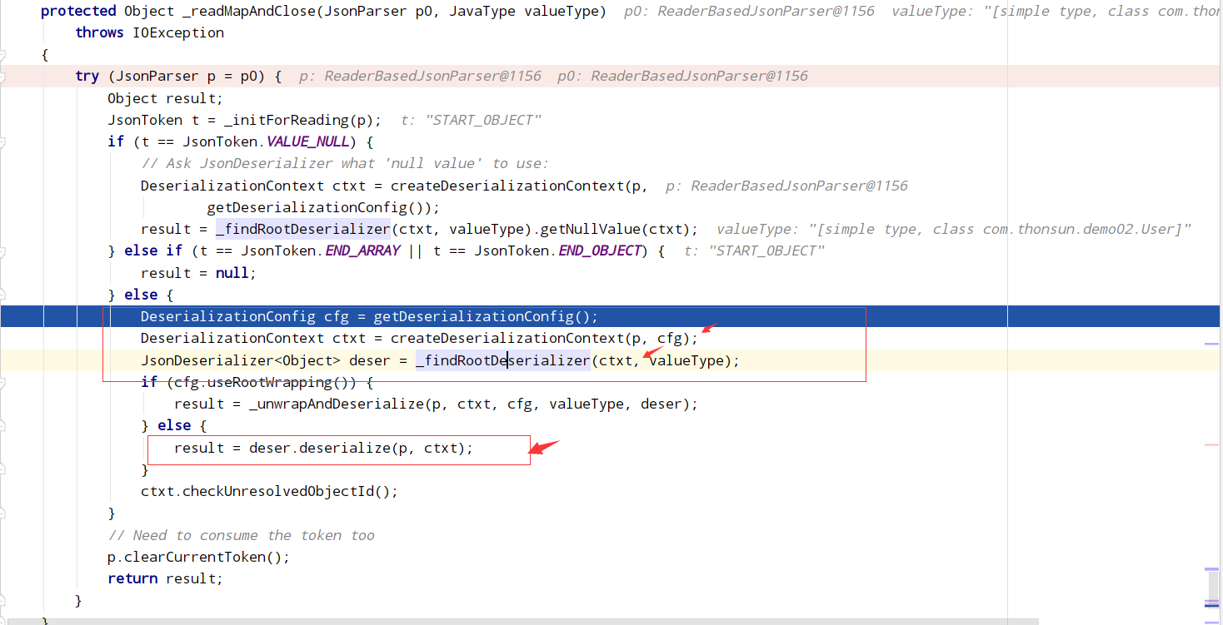The width and height of the screenshot is (1223, 625).
Task: Click p.clearCurrentToken(); statement
Action: (x=199, y=557)
